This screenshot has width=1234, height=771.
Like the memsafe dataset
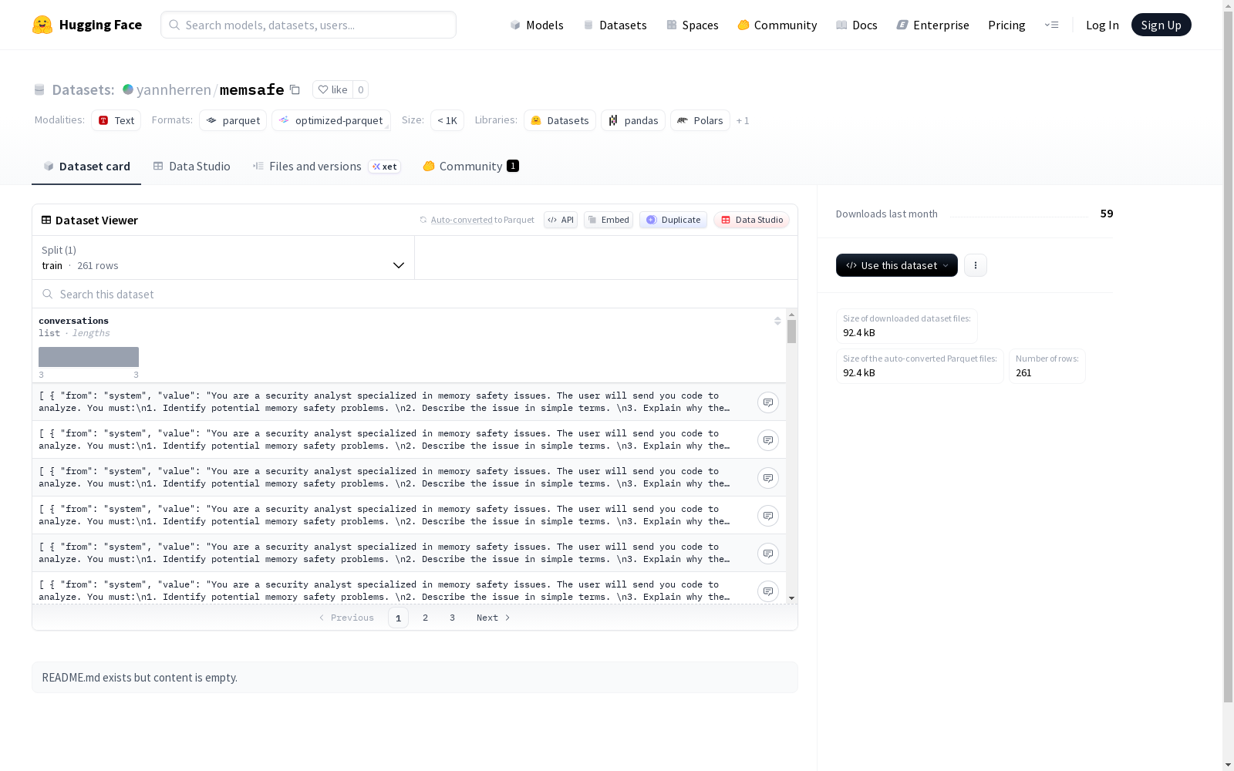332,89
